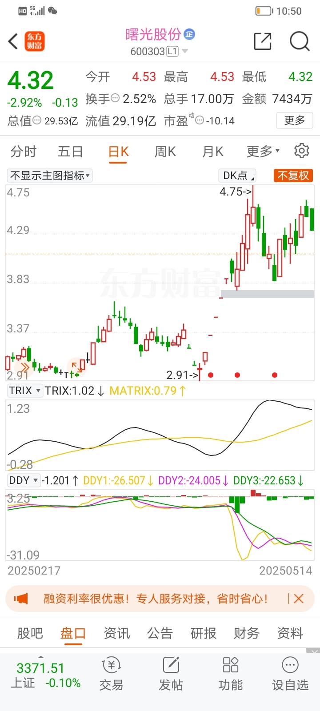This screenshot has width=320, height=711.
Task: Tap the middle red dot marker under the candles
Action: pos(237,375)
